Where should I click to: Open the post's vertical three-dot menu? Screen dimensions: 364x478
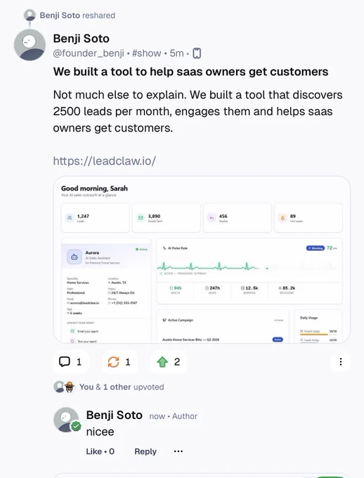pyautogui.click(x=341, y=362)
